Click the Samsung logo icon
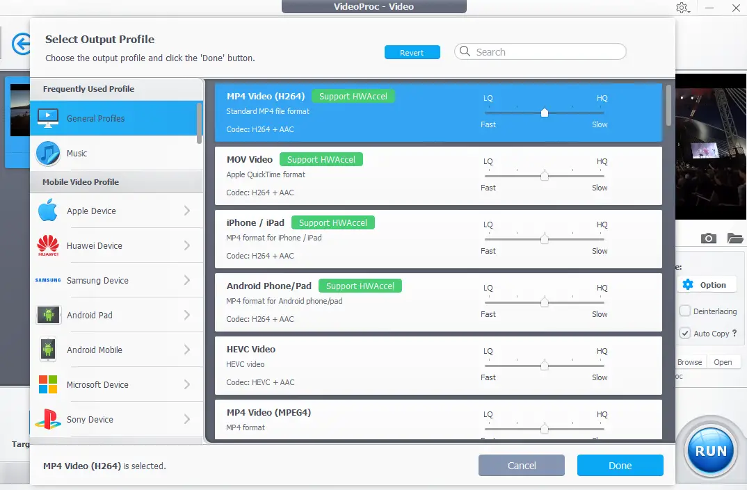 point(48,280)
